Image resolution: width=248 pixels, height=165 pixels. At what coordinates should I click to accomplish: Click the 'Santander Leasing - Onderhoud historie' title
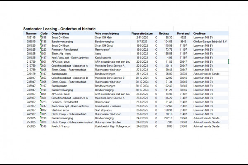tap(59, 29)
